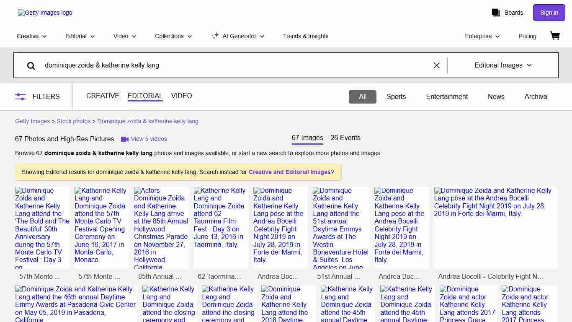
Task: Click the AI Generator sparkle icon
Action: 215,36
